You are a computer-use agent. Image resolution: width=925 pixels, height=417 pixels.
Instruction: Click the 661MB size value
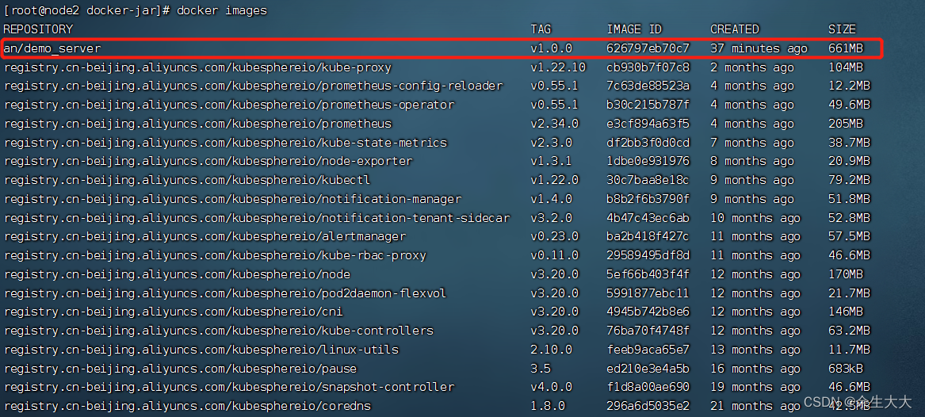click(846, 48)
